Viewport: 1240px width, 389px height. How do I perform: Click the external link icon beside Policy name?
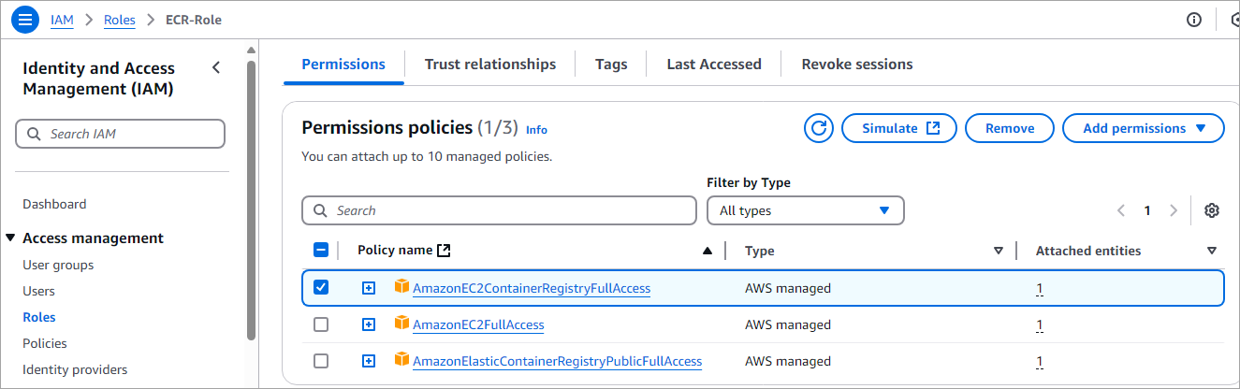(445, 250)
